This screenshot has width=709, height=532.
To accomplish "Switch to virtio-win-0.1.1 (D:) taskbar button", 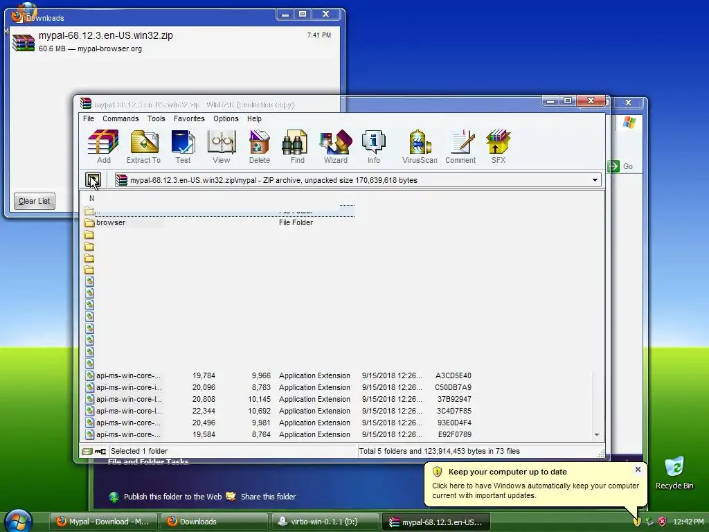I will click(325, 522).
